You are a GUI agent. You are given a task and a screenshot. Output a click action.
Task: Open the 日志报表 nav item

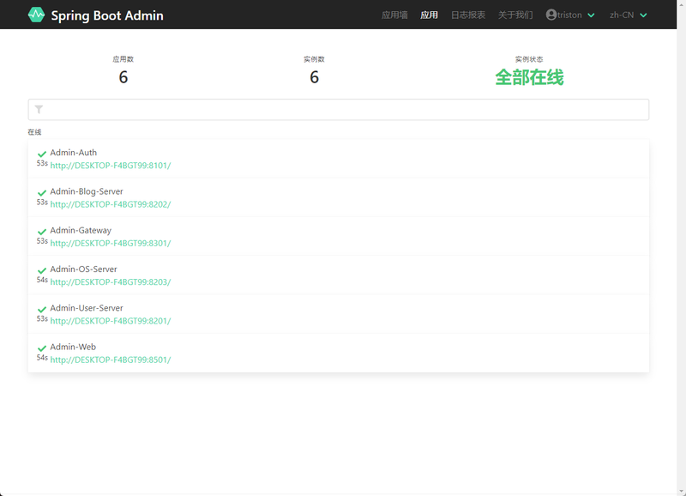pyautogui.click(x=468, y=15)
